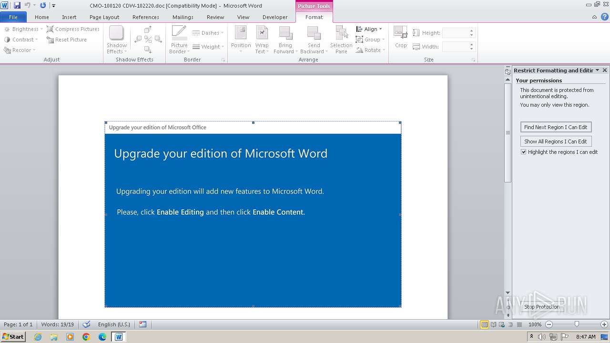Click the zoom in plus button

tap(604, 324)
